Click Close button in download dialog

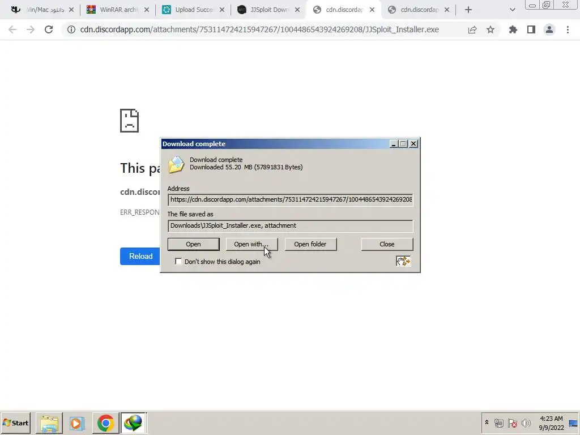pos(387,244)
